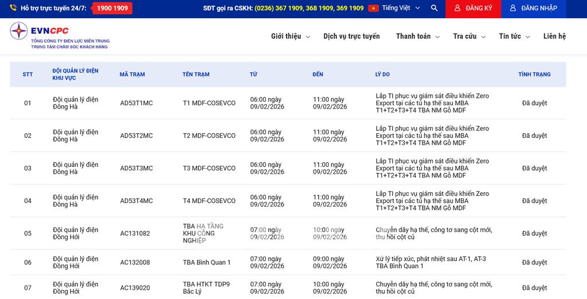Expand the Thanh toán menu
This screenshot has height=299, width=587.
(x=417, y=36)
